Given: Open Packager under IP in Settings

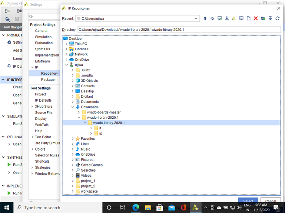Looking at the screenshot, I should 49,80.
